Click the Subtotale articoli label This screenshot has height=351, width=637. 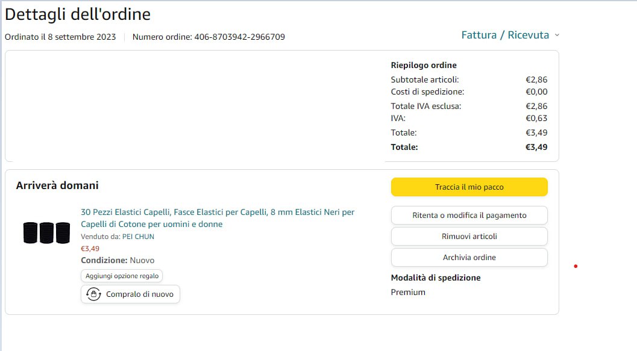(x=425, y=80)
